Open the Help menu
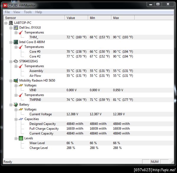177x173 pixels. (x=39, y=12)
